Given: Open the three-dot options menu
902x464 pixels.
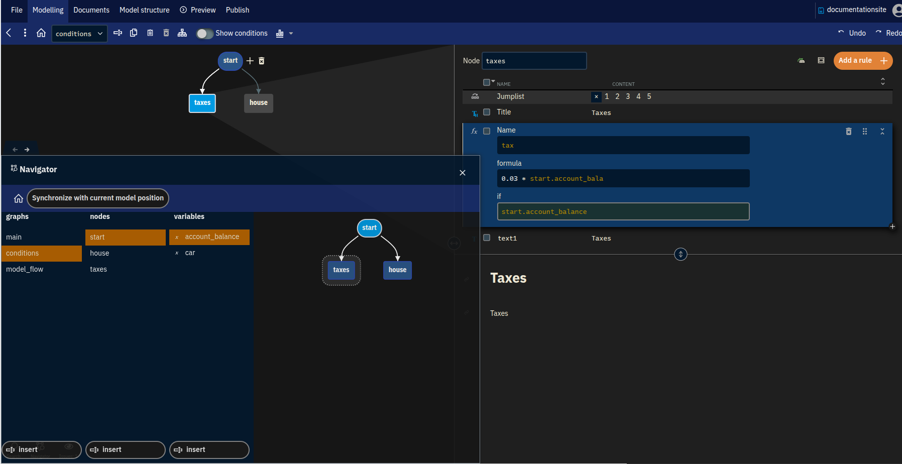Looking at the screenshot, I should tap(25, 33).
